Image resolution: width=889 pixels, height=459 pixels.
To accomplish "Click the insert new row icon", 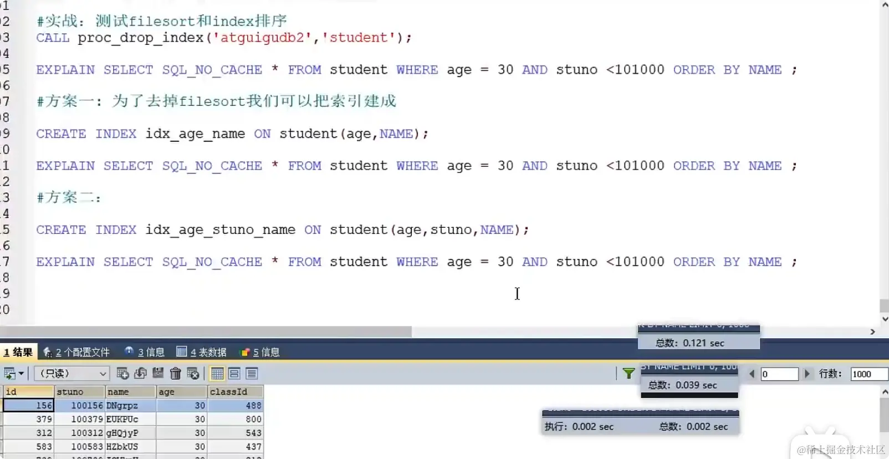I will [123, 374].
